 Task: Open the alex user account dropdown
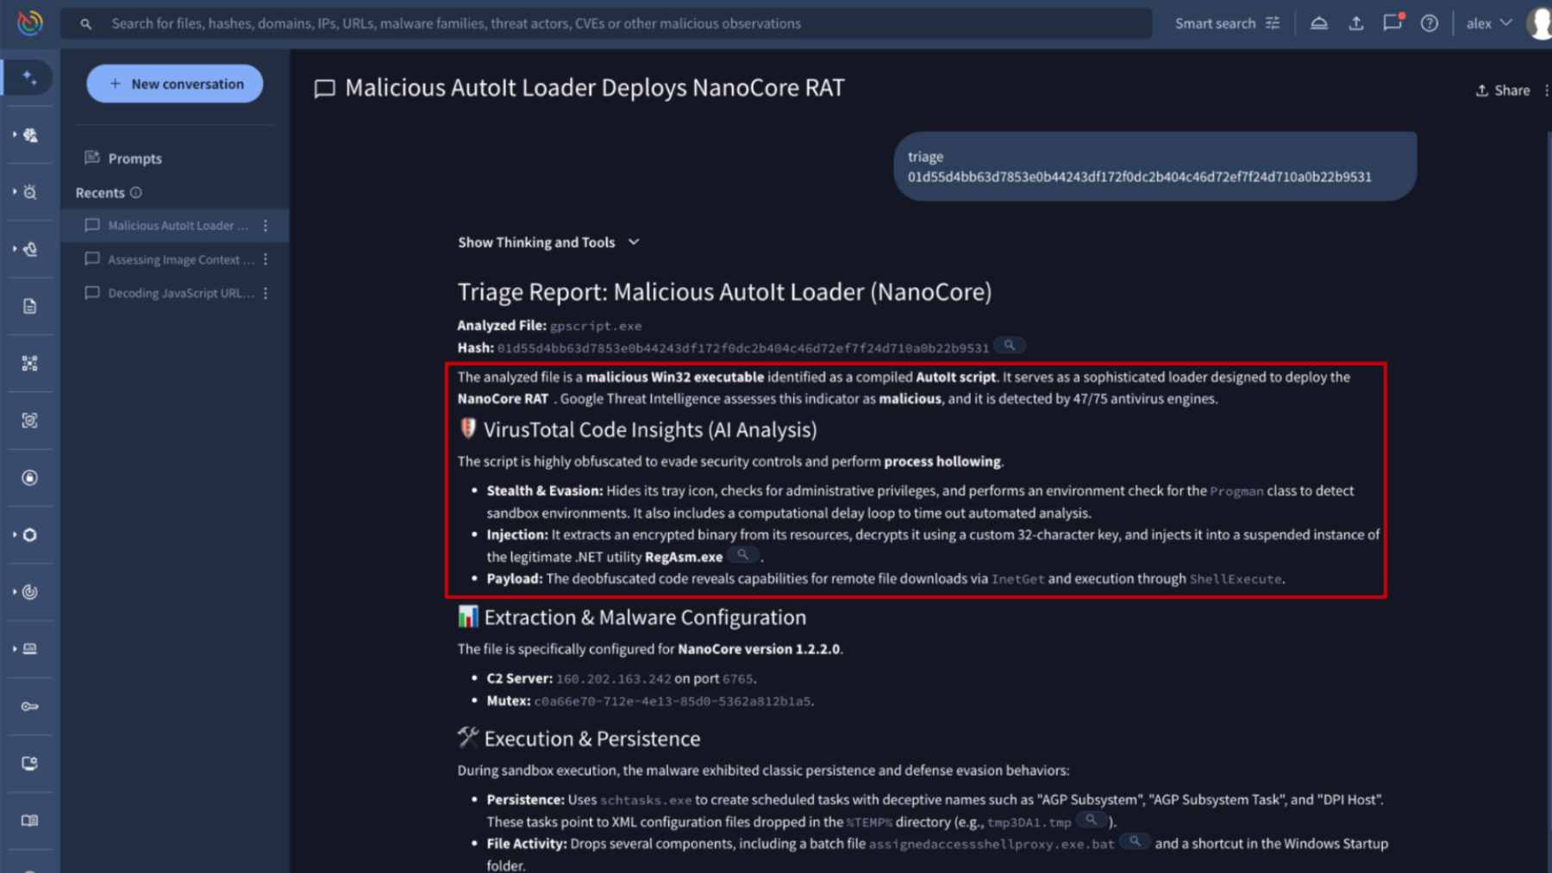click(x=1488, y=23)
